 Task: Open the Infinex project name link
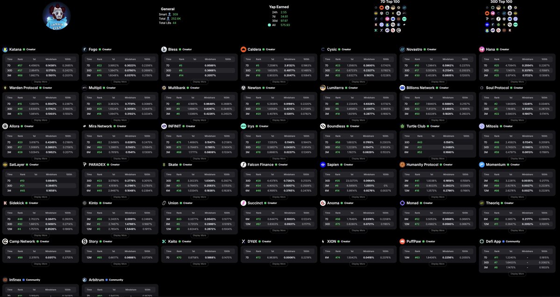click(x=15, y=280)
